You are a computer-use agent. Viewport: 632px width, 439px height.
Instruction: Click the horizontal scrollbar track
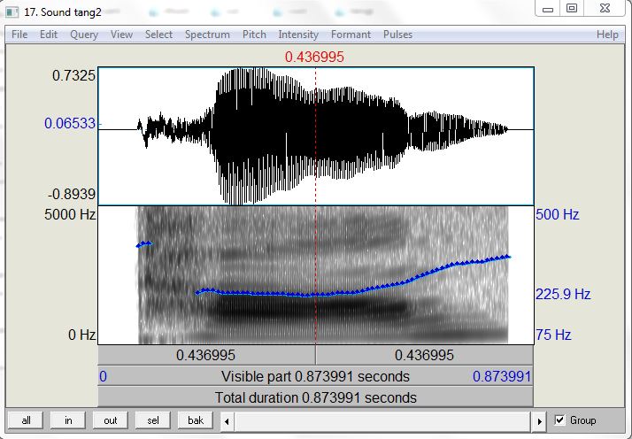tap(383, 421)
